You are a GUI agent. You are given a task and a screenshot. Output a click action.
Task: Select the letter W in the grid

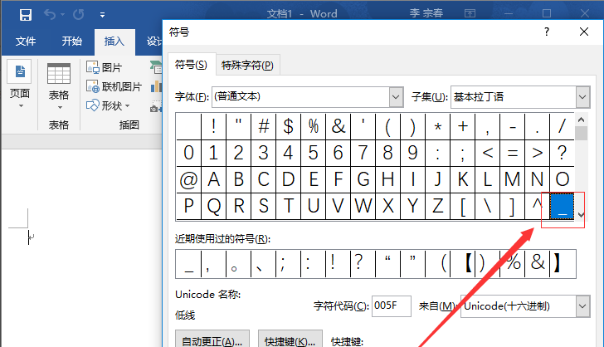[x=363, y=206]
